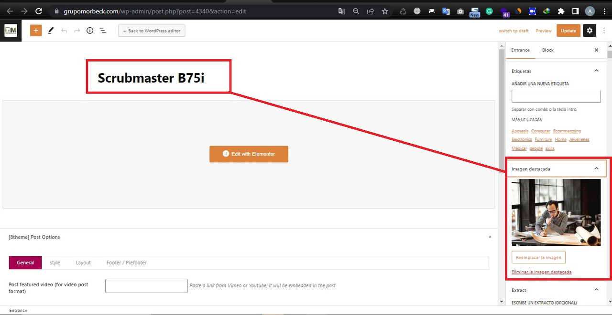Collapse the Extract panel
612x315 pixels.
pos(596,290)
